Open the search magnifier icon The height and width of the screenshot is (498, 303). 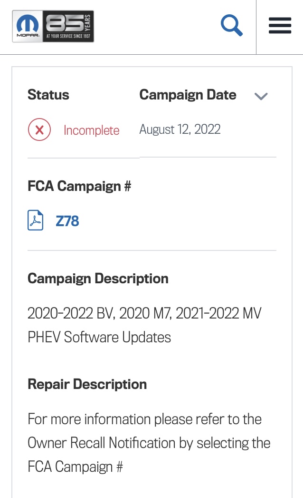pyautogui.click(x=232, y=25)
